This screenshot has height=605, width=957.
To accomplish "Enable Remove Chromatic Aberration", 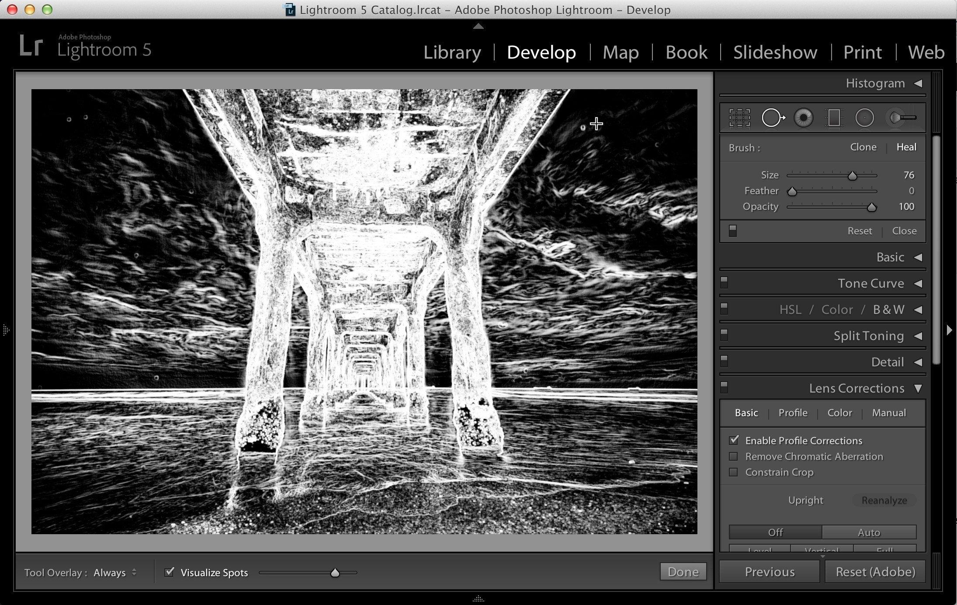I will [x=733, y=456].
